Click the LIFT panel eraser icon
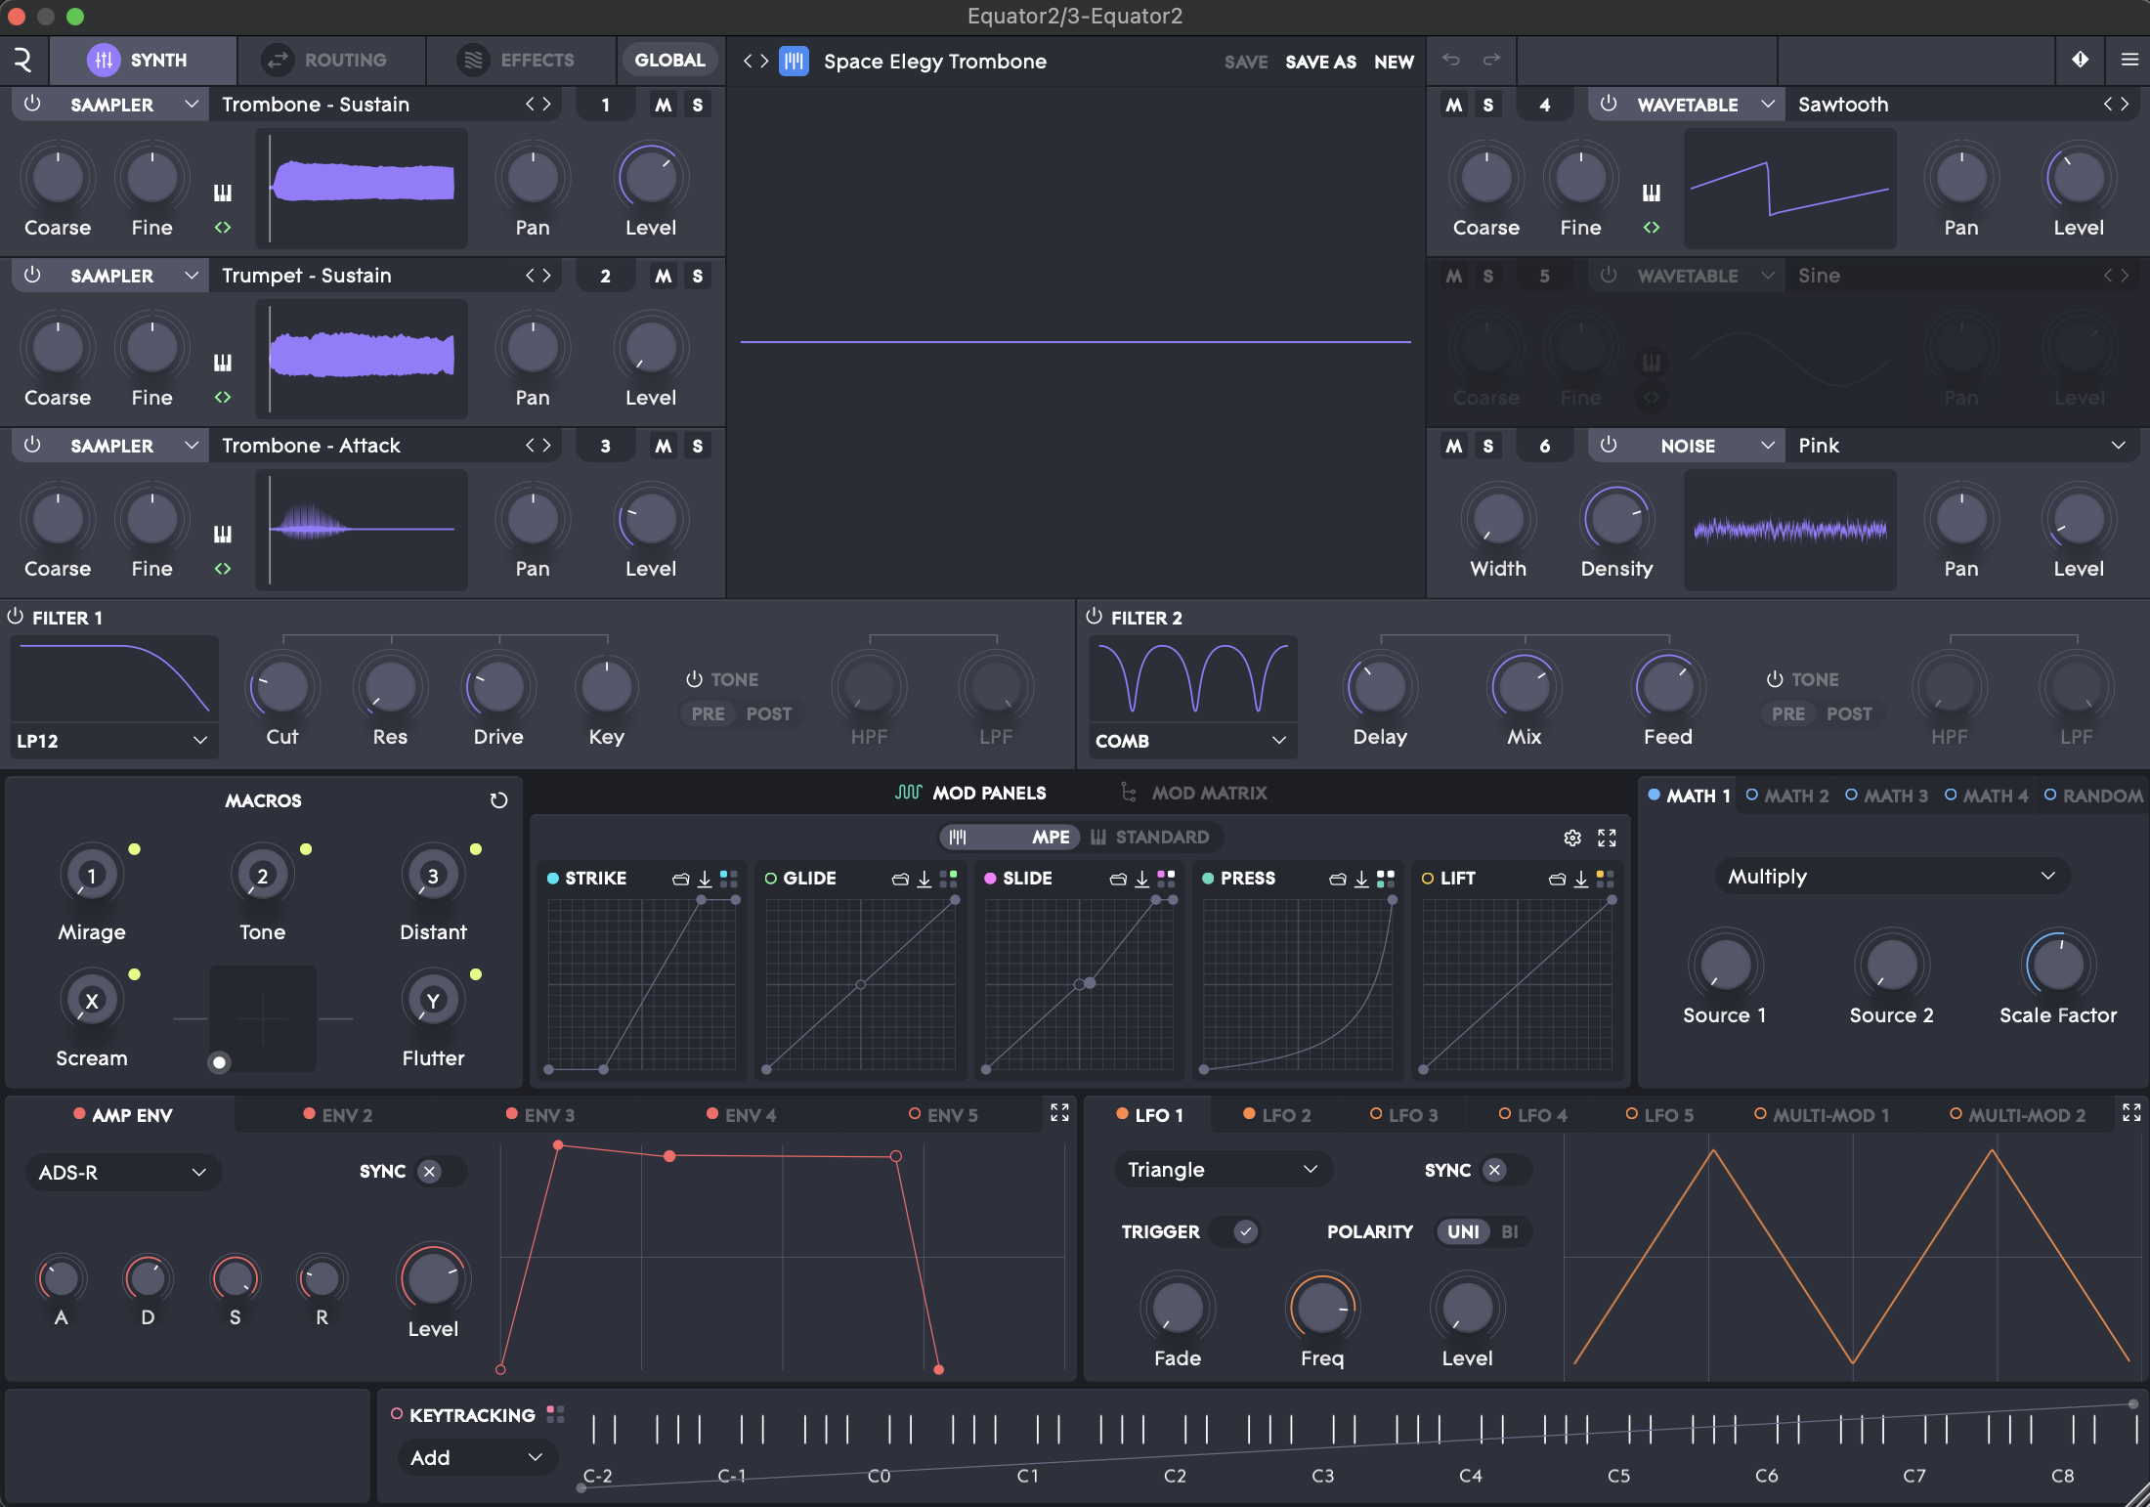This screenshot has height=1507, width=2150. [x=1558, y=879]
